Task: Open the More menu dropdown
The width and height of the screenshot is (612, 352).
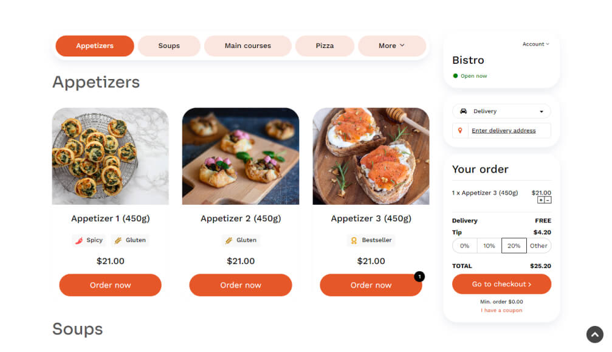Action: tap(392, 46)
